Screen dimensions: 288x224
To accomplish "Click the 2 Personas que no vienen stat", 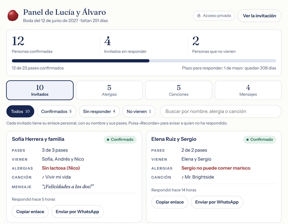I will (x=214, y=44).
